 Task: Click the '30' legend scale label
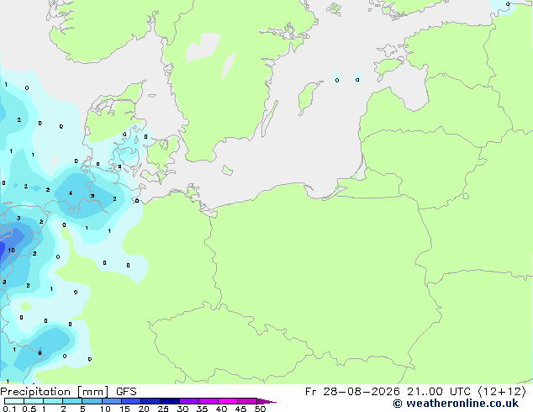click(x=182, y=409)
